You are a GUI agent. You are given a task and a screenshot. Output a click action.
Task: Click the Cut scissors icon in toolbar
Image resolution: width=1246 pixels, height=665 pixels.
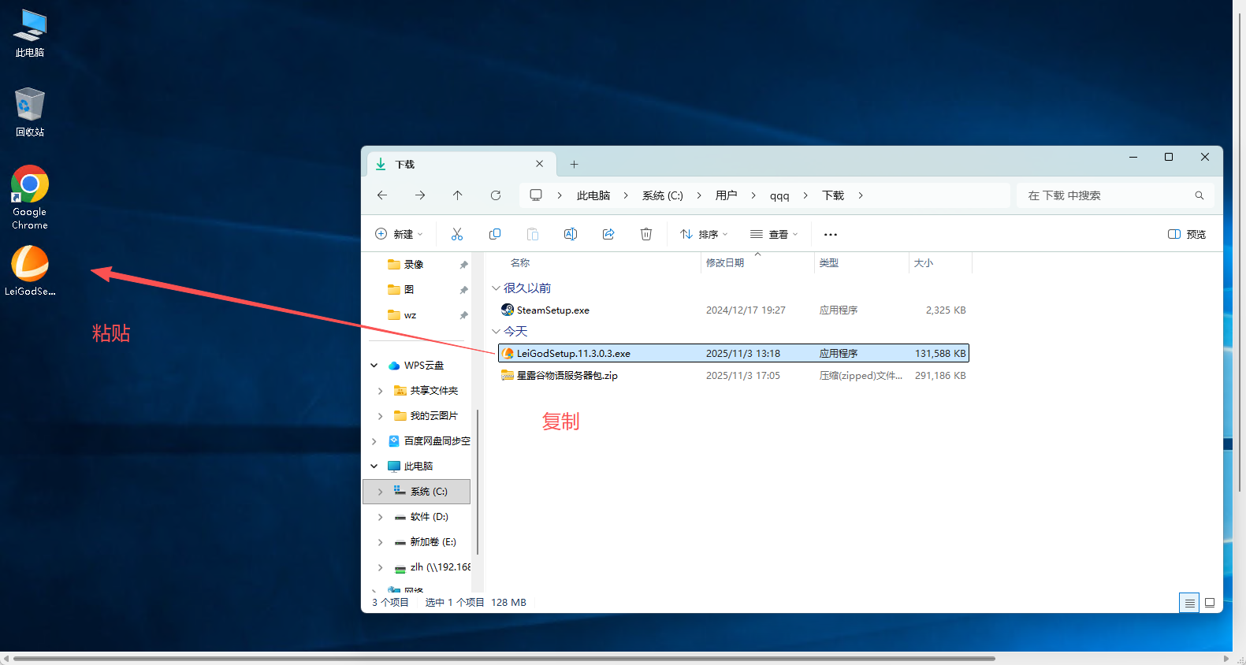click(x=457, y=234)
